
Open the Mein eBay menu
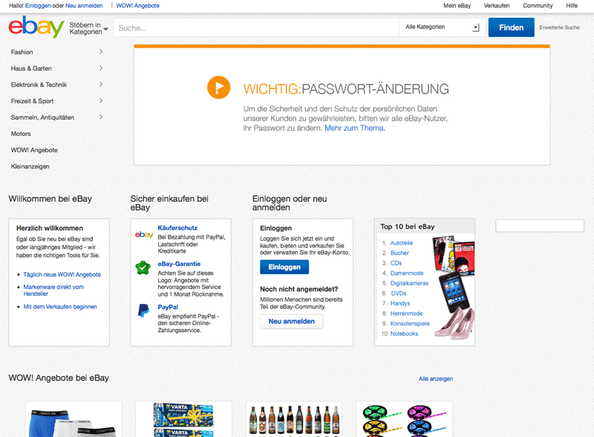457,6
